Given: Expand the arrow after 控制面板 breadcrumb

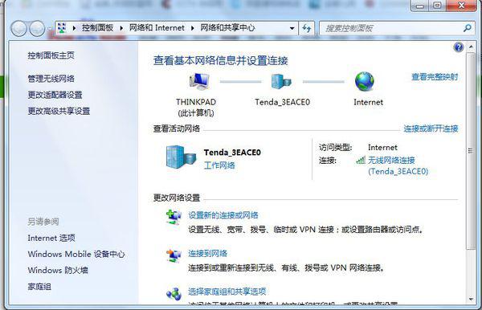Looking at the screenshot, I should click(121, 28).
